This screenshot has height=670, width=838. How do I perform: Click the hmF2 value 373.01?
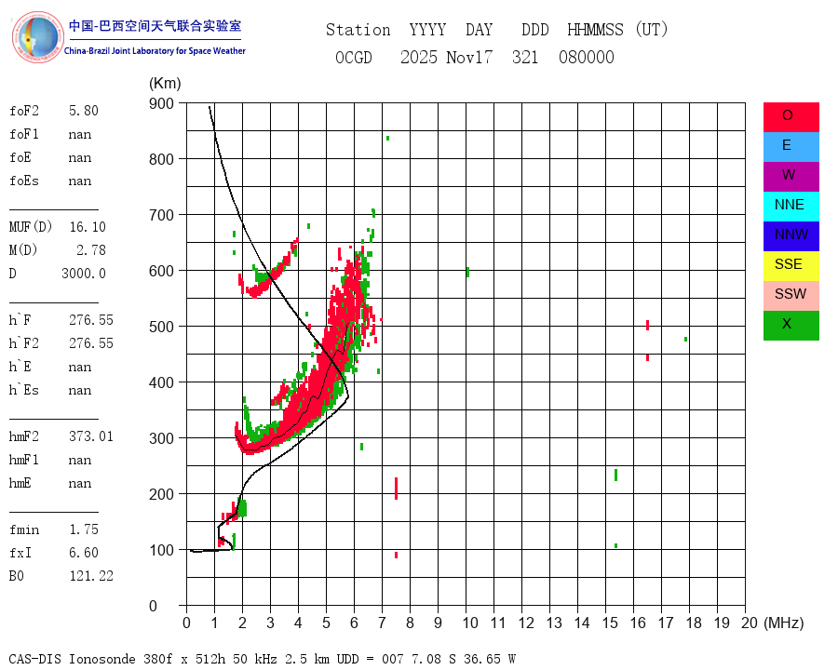click(91, 436)
